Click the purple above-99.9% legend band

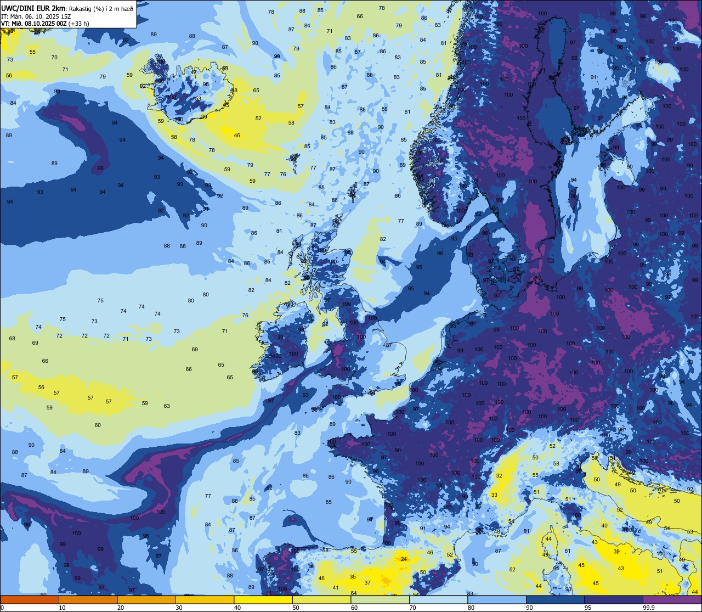point(672,600)
